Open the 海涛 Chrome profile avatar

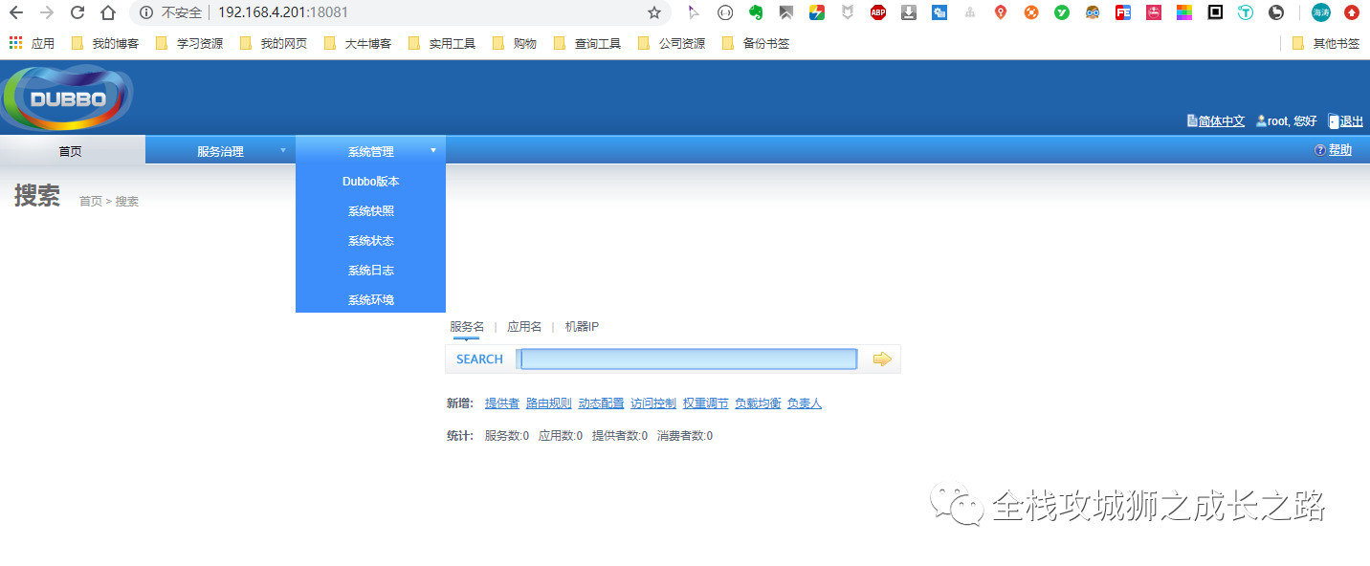pos(1321,12)
